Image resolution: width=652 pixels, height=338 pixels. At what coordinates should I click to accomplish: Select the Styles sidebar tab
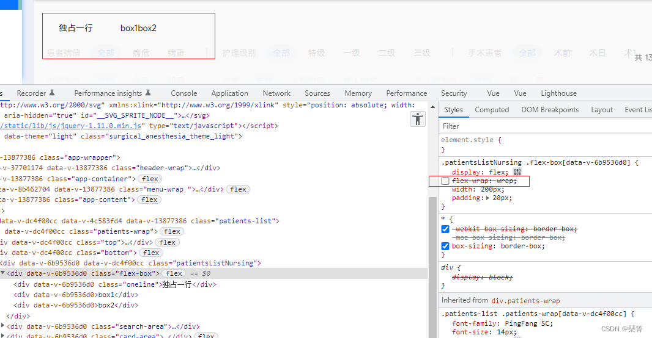point(453,109)
